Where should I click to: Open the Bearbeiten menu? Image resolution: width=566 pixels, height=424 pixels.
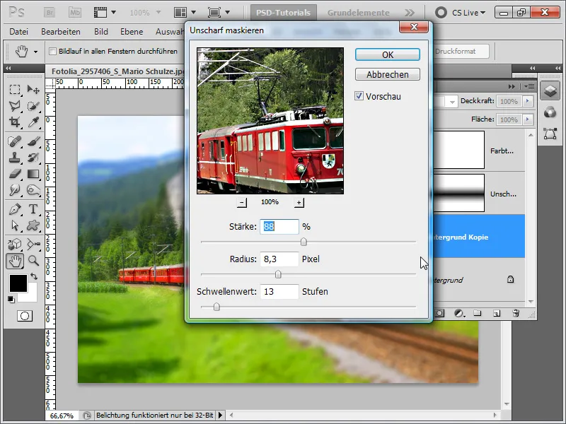click(61, 32)
